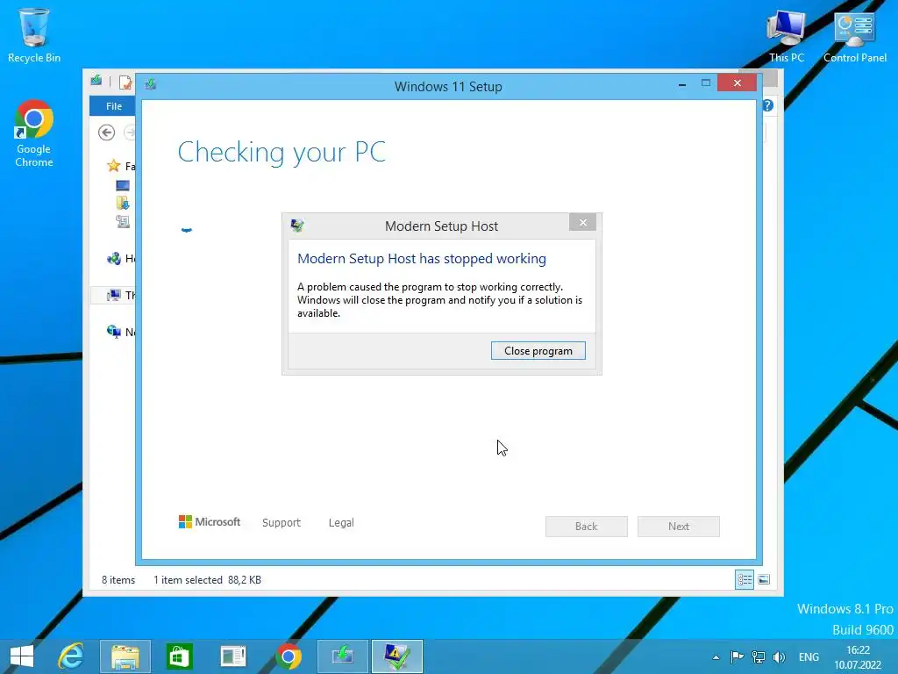Click the Explorer quick access properties icon
Image resolution: width=898 pixels, height=674 pixels.
coord(125,82)
